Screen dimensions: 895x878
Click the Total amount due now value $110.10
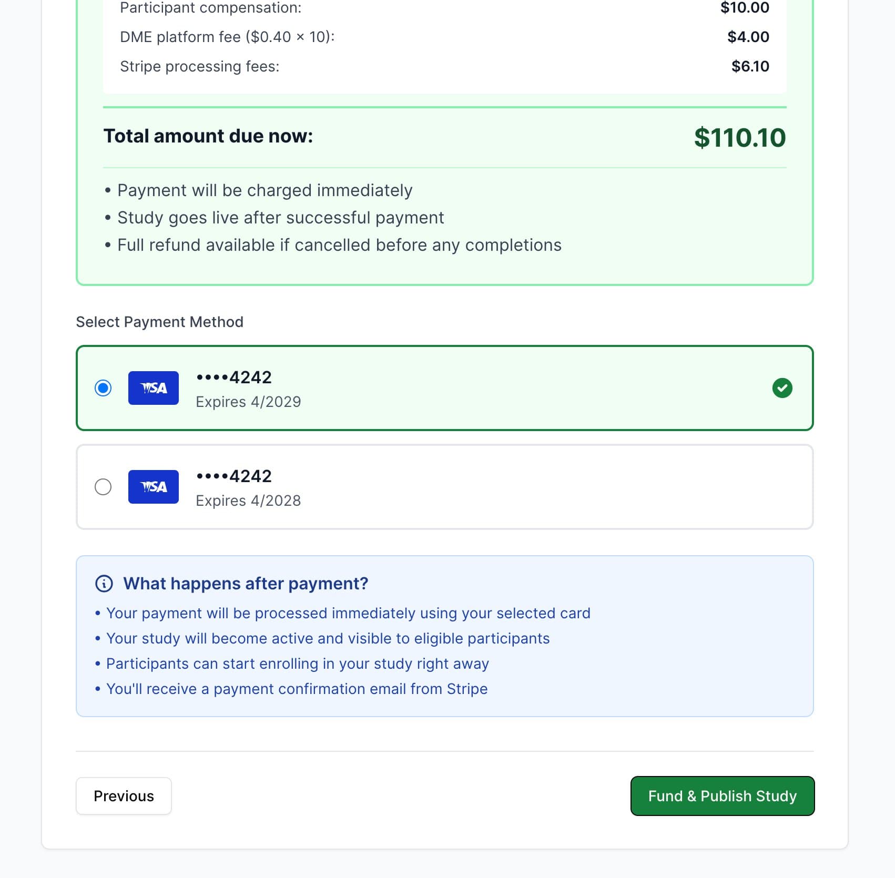tap(739, 138)
